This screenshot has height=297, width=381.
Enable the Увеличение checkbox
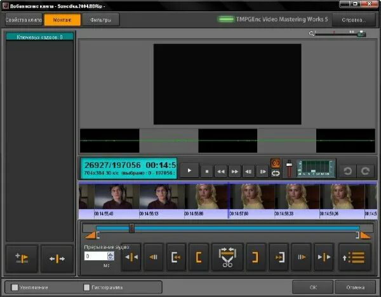pyautogui.click(x=15, y=287)
